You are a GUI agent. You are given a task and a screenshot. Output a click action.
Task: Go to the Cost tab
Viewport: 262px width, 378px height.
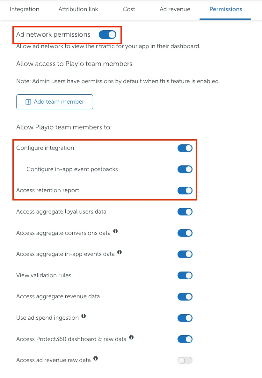click(x=129, y=9)
